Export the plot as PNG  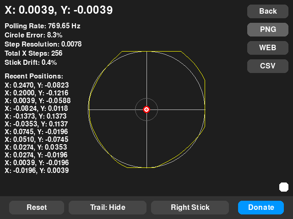[268, 29]
